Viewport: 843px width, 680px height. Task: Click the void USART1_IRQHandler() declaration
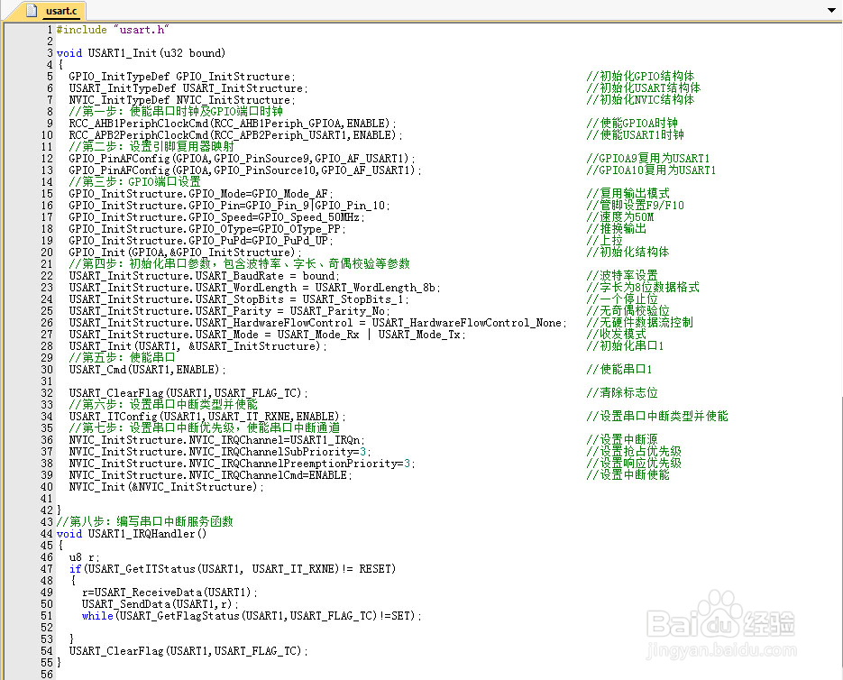click(x=132, y=534)
